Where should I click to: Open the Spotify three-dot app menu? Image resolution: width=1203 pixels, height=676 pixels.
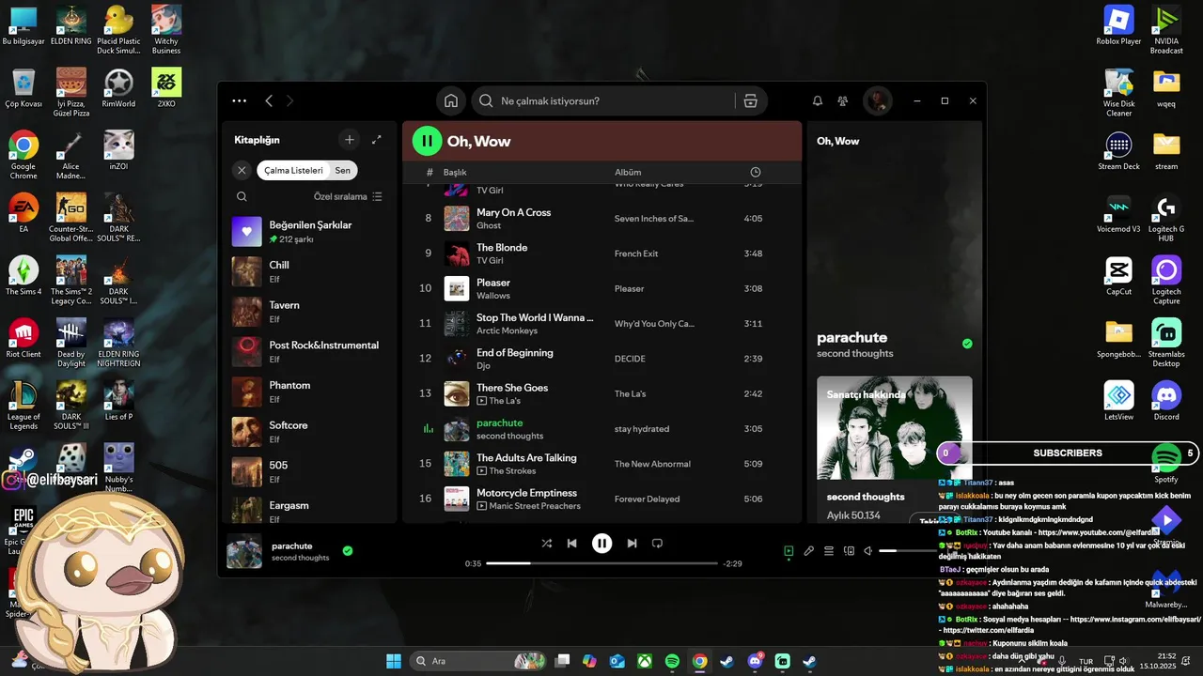240,100
